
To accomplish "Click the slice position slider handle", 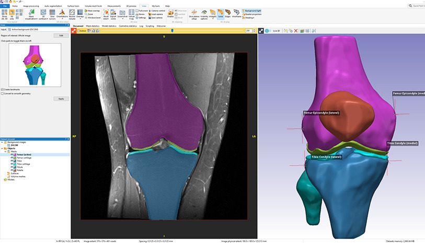I will (173, 31).
